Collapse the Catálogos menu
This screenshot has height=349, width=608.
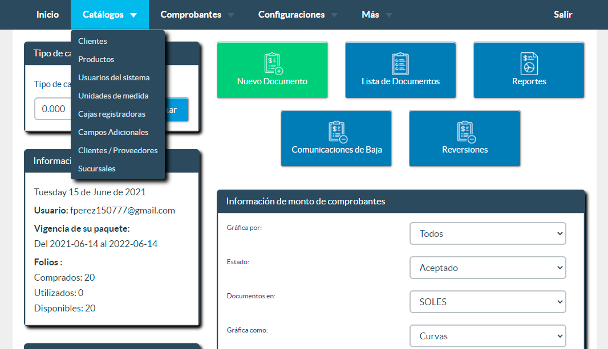pos(110,15)
